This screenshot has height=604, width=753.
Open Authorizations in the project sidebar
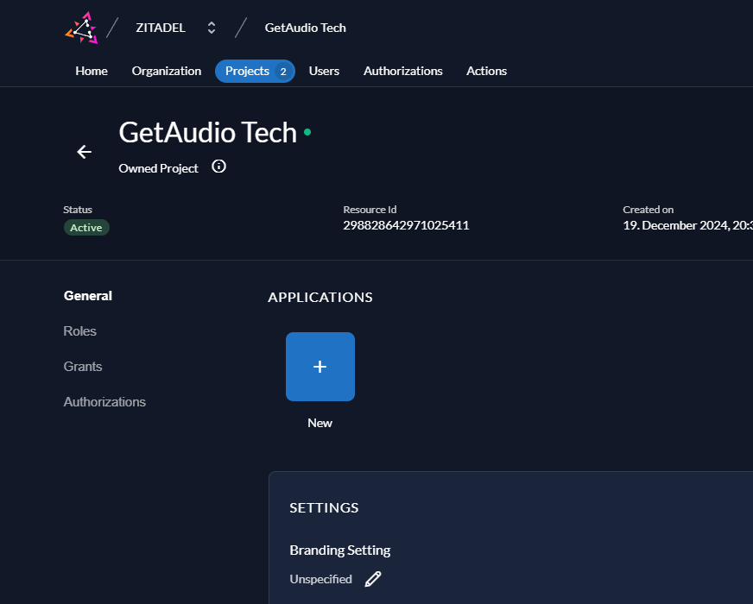[x=104, y=402]
